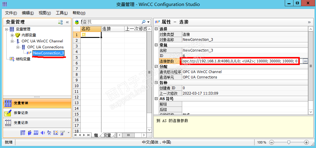Open the user archive binders icon
316x148 pixels.
click(36, 132)
